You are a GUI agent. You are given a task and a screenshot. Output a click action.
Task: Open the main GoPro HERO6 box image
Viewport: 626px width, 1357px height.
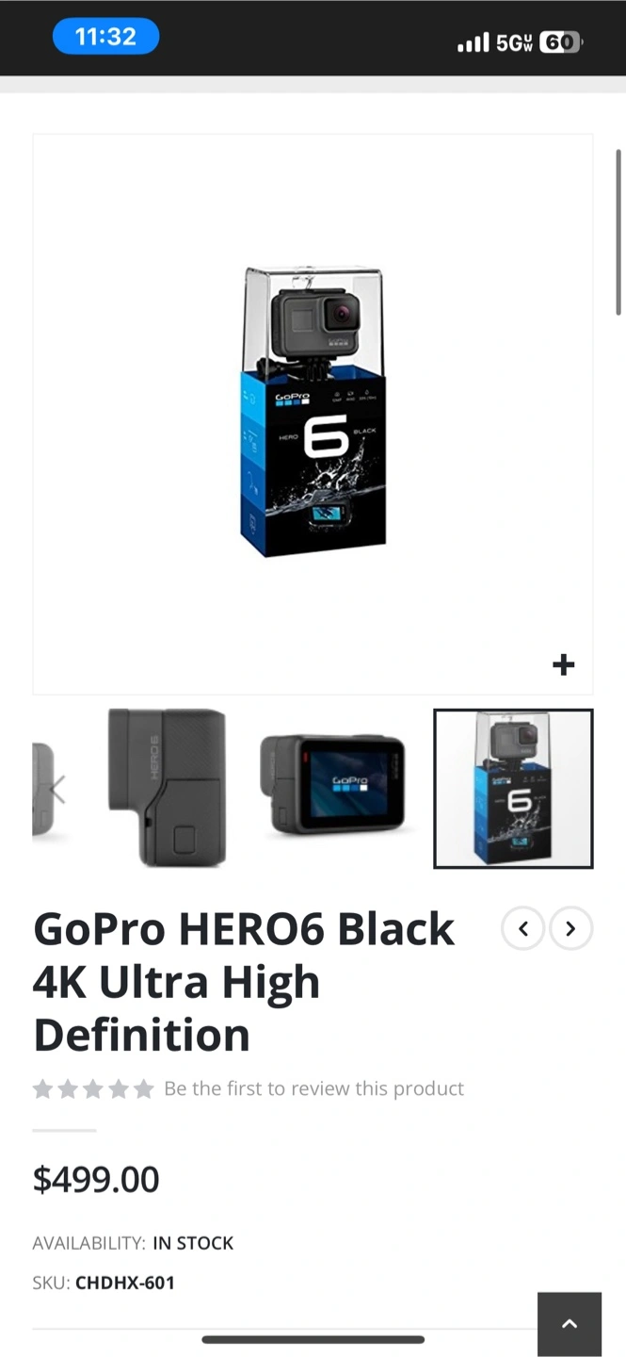pos(313,412)
